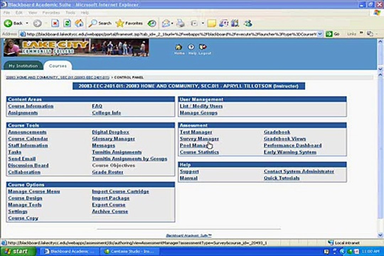The width and height of the screenshot is (384, 256).
Task: Open the Assignments content area
Action: tap(23, 113)
